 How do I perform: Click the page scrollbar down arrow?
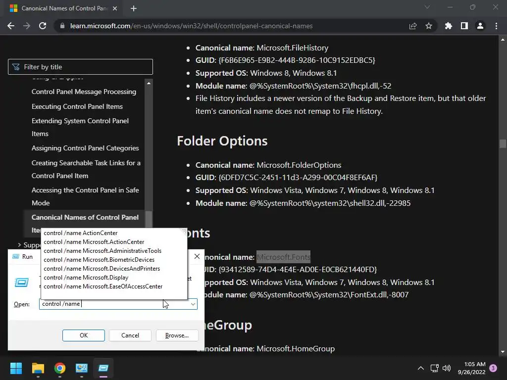pos(503,352)
